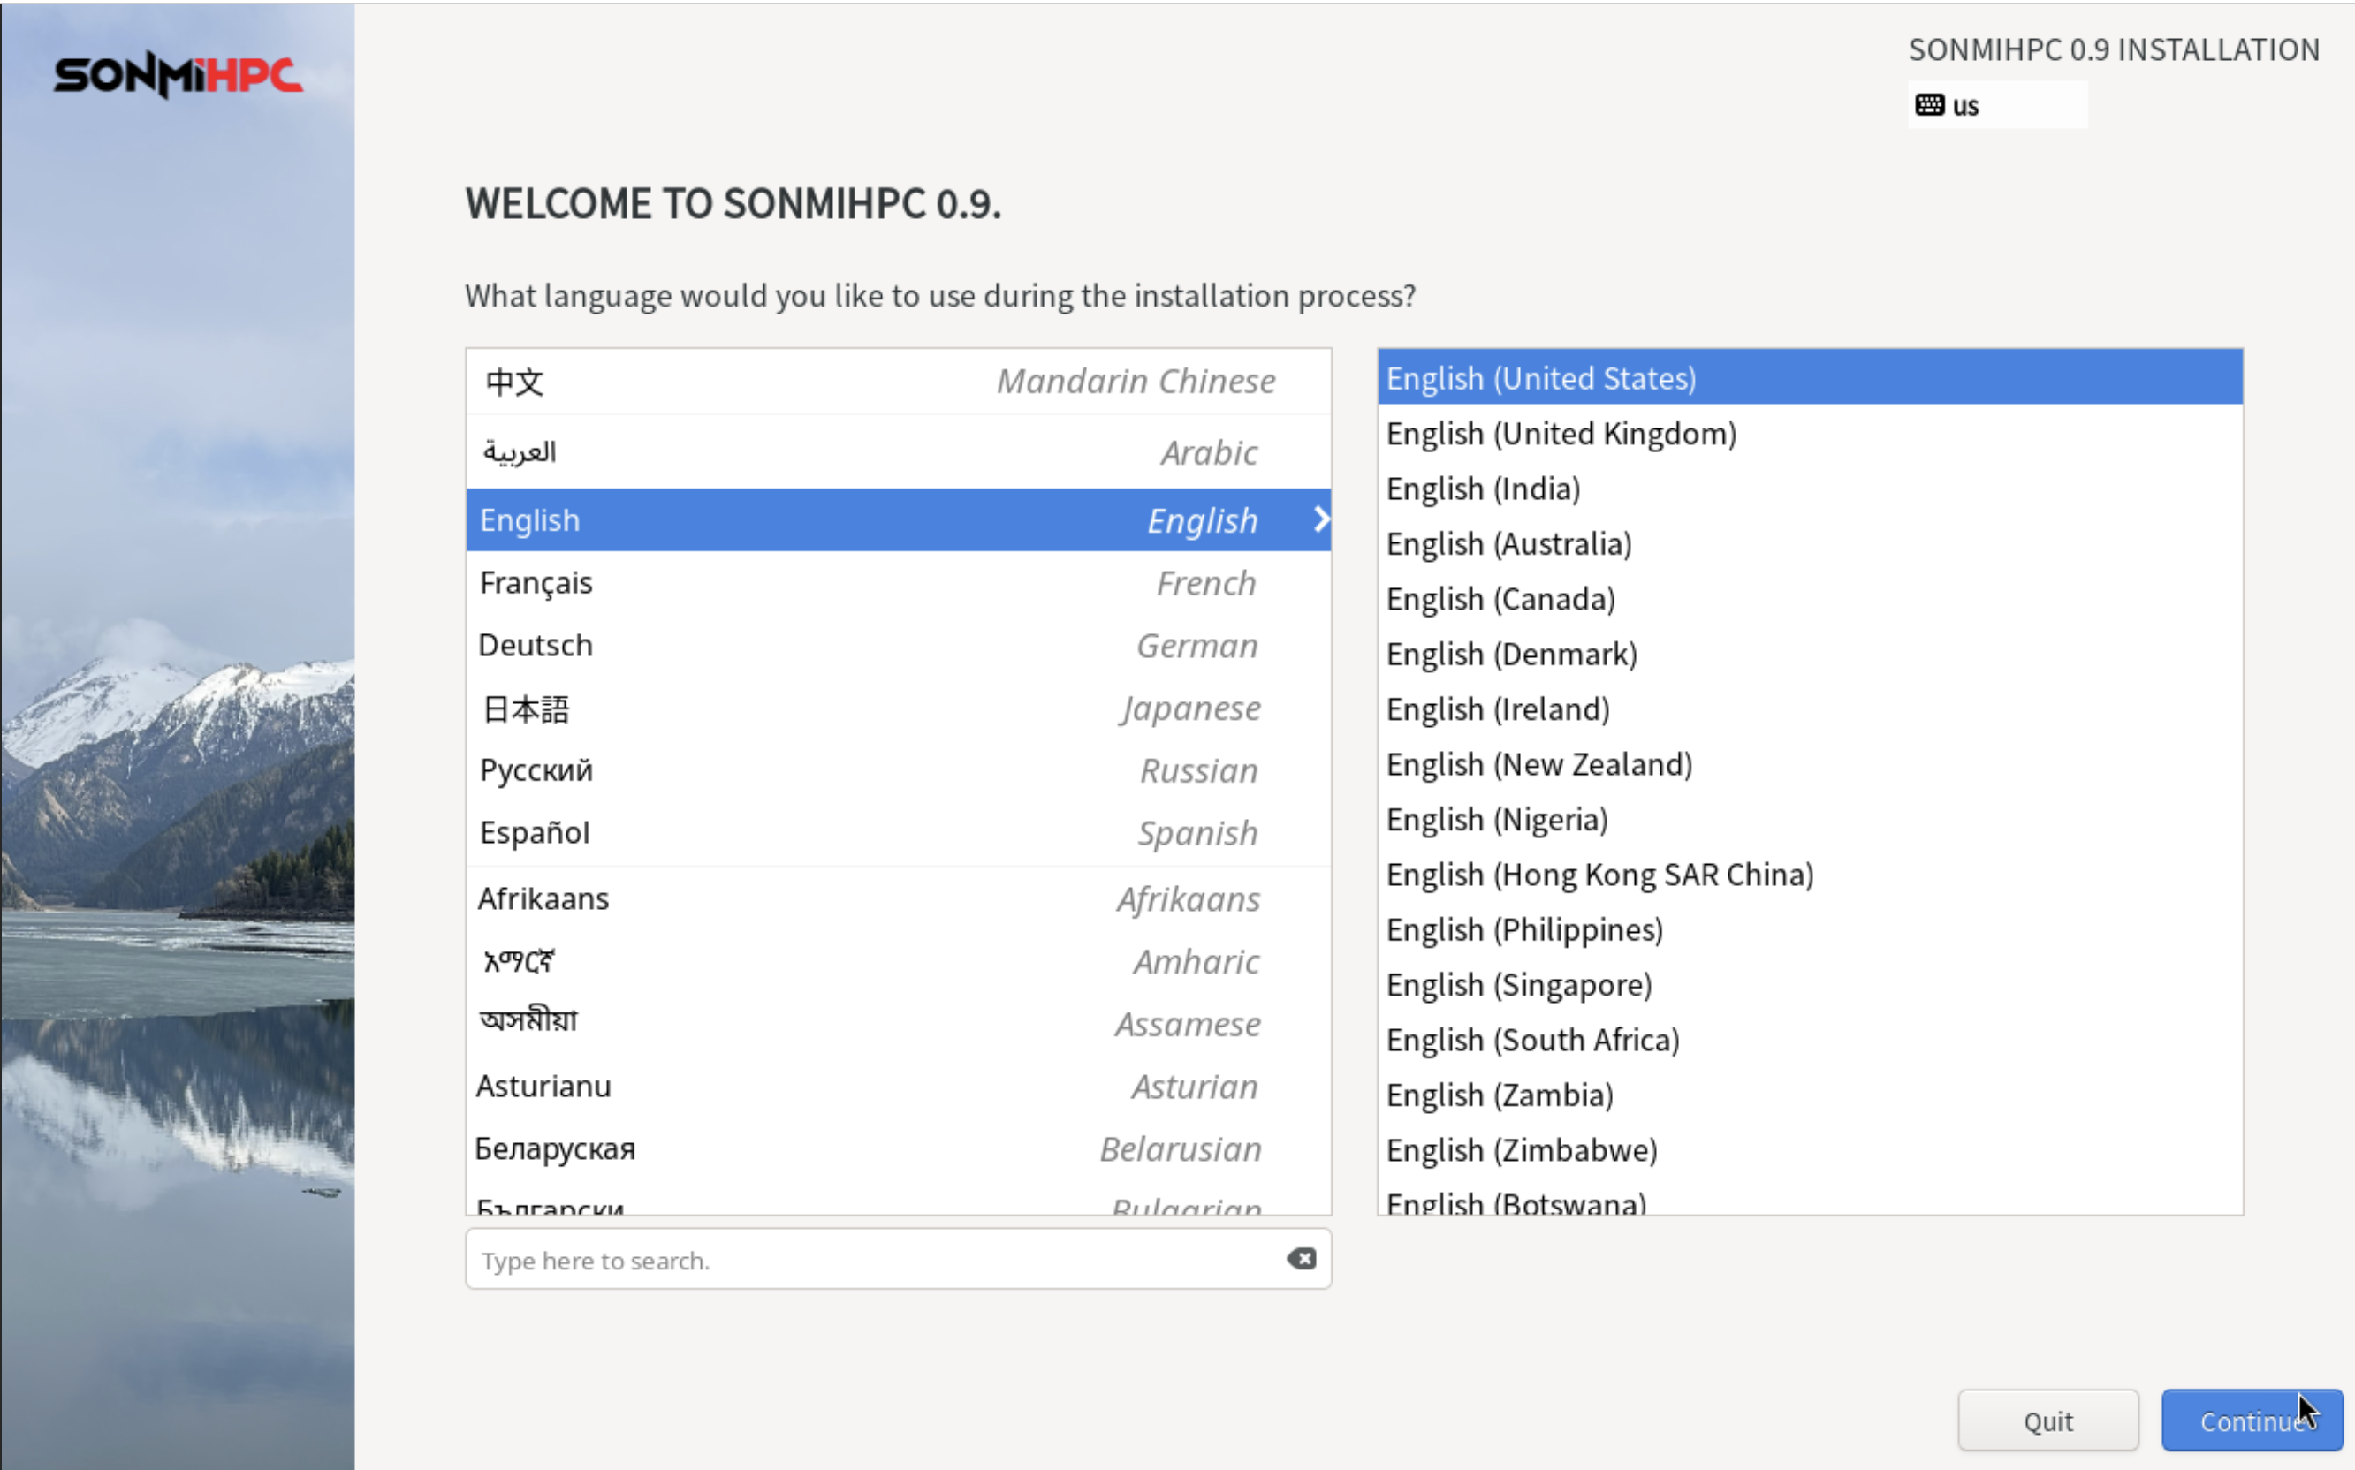Click the chevron arrow on English row
This screenshot has width=2355, height=1470.
point(1320,519)
